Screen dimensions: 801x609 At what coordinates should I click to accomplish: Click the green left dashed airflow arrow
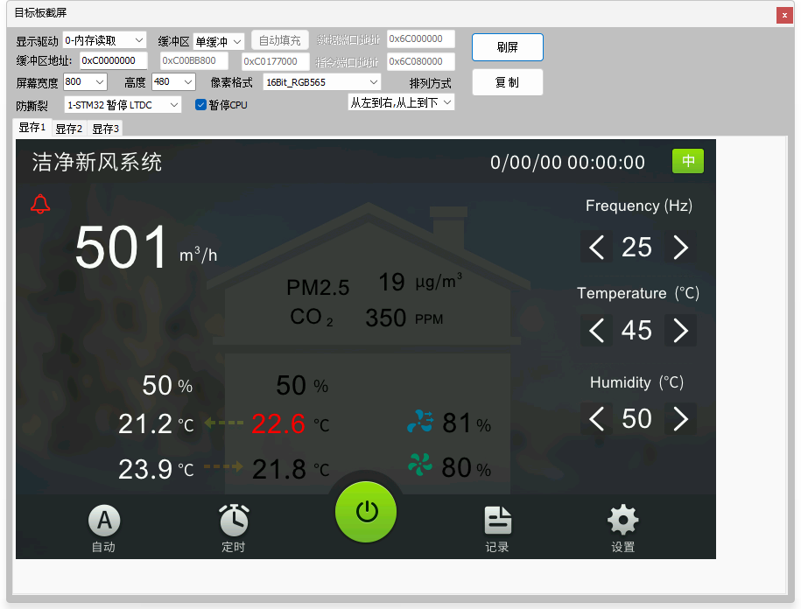224,423
